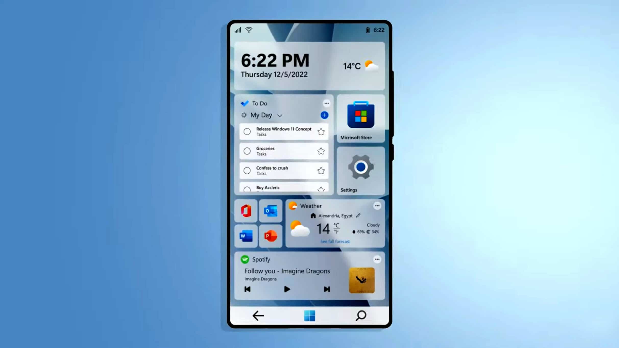This screenshot has width=619, height=348.
Task: Open To Do My Day list
Action: click(x=261, y=115)
